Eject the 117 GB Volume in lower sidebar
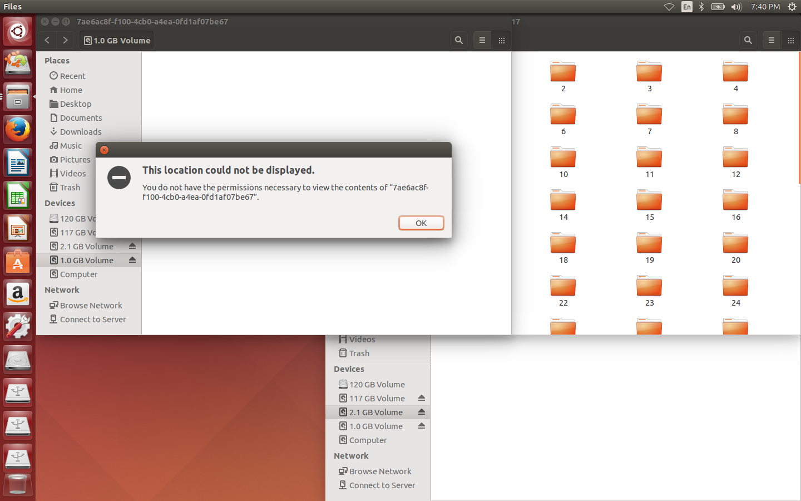801x501 pixels. tap(422, 398)
